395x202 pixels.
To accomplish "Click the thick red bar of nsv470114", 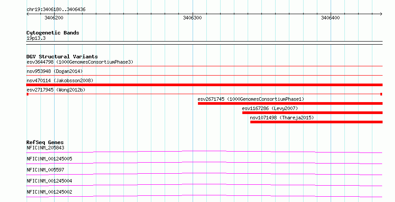I will (205, 85).
